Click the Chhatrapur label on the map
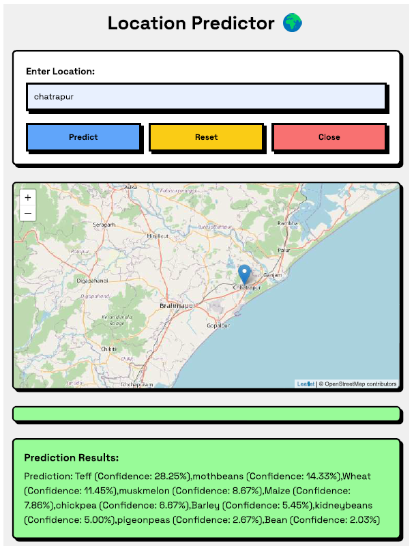414x546 pixels. (x=247, y=287)
